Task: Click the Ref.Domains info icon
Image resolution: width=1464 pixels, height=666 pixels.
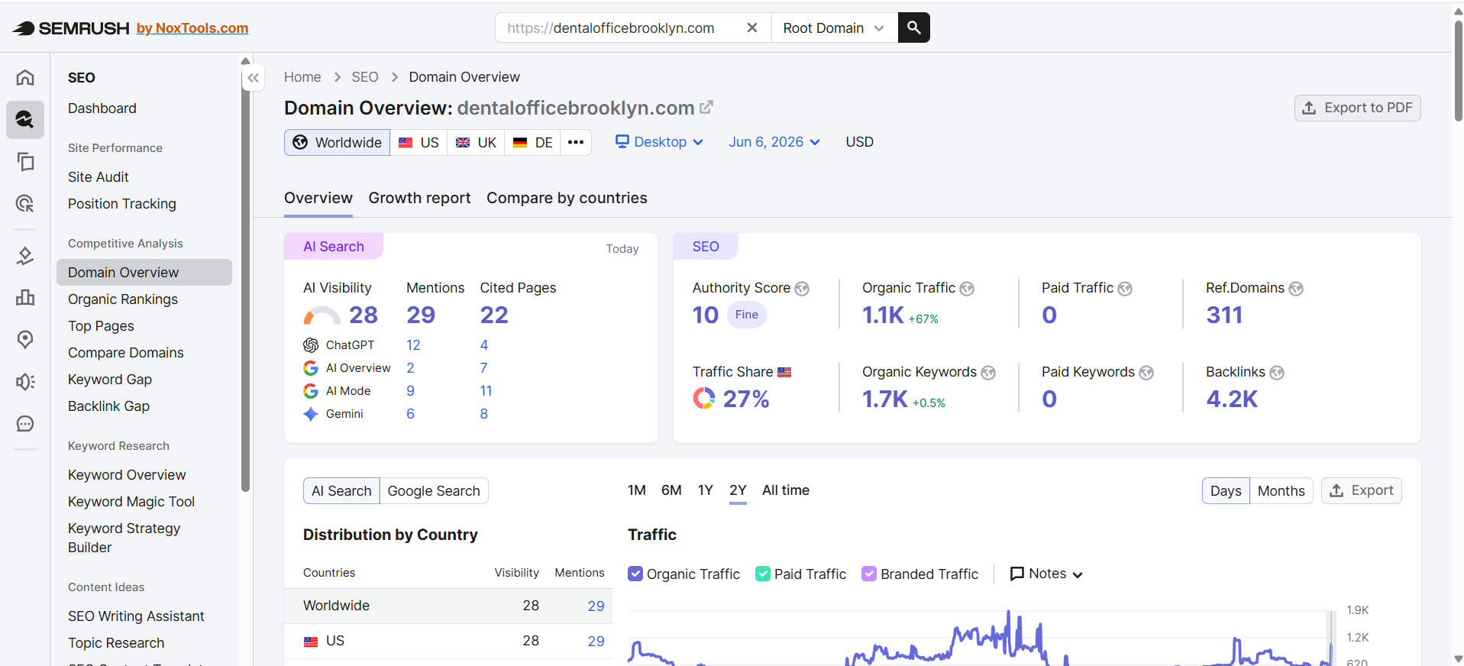Action: pos(1296,289)
